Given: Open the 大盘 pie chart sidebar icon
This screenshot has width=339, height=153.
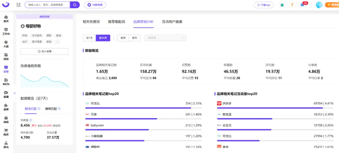Looking at the screenshot, I should (6, 44).
